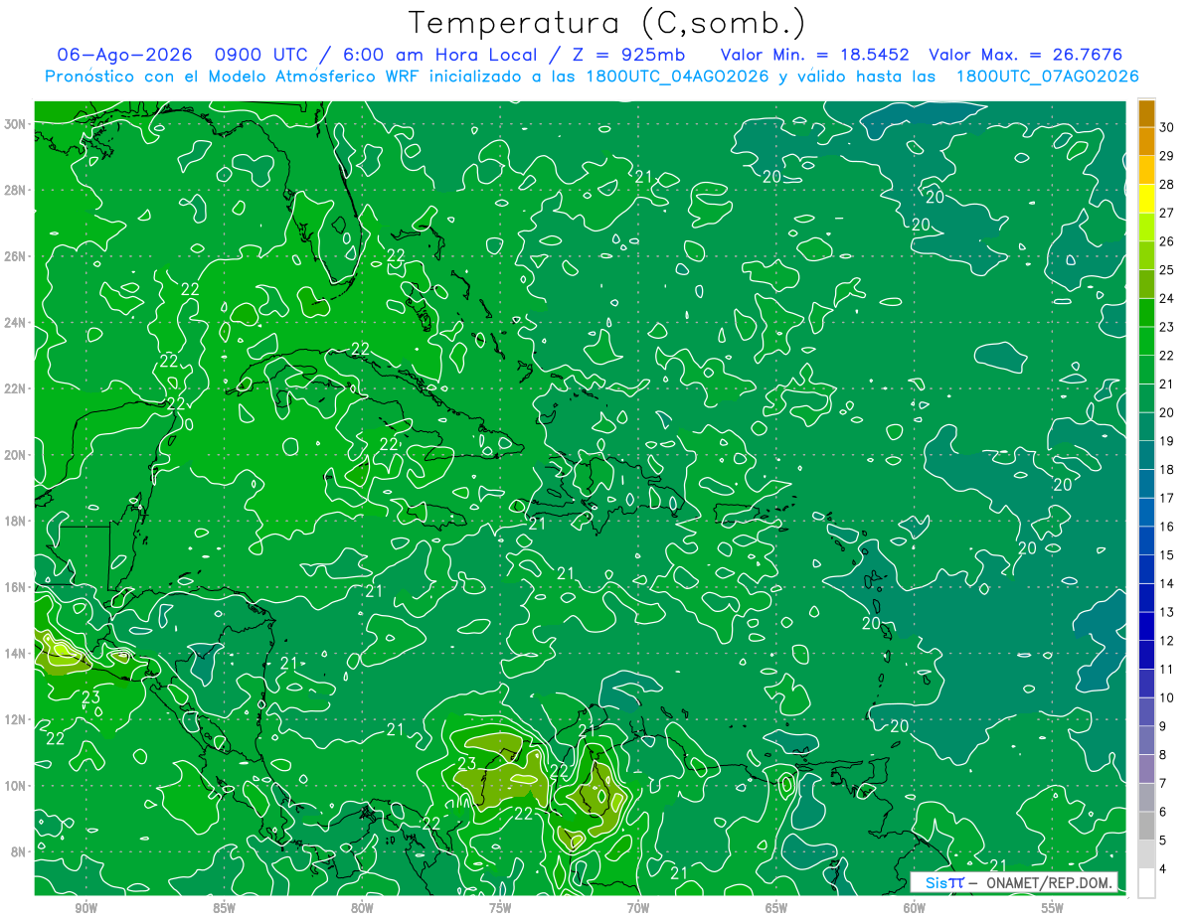Click the 55W longitude axis label

pyautogui.click(x=1053, y=908)
